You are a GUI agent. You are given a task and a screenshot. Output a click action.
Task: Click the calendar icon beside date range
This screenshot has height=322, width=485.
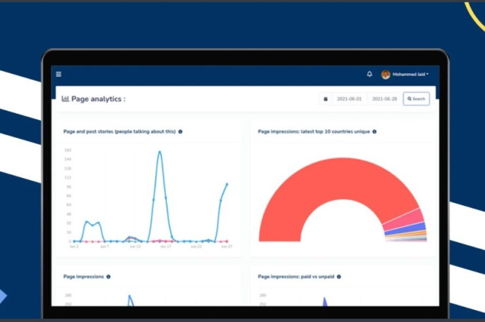point(326,99)
